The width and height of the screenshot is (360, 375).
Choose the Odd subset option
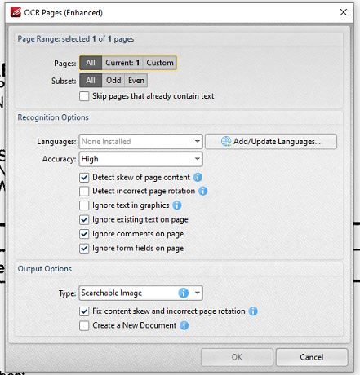click(113, 81)
